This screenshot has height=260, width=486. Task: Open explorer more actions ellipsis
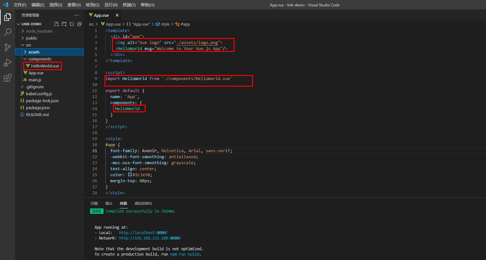(x=76, y=15)
